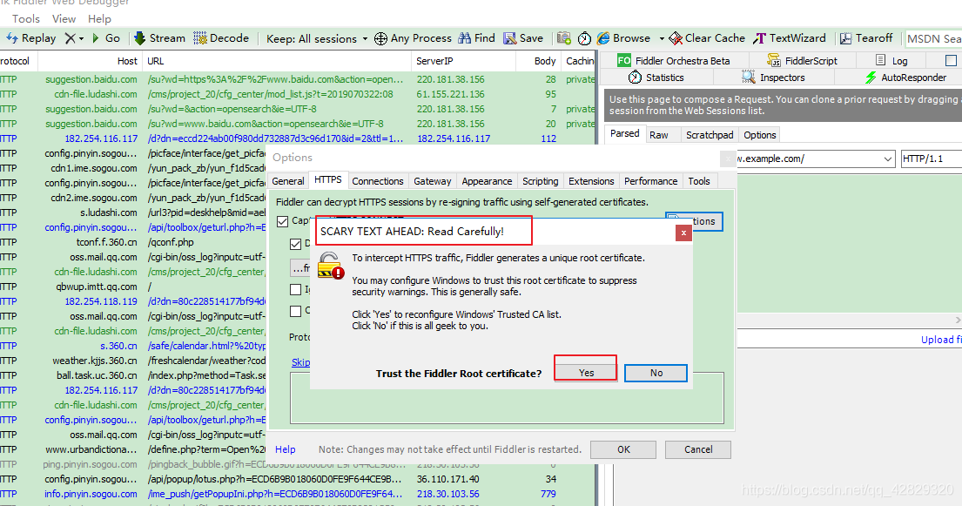962x506 pixels.
Task: Open the View menu
Action: pos(64,19)
